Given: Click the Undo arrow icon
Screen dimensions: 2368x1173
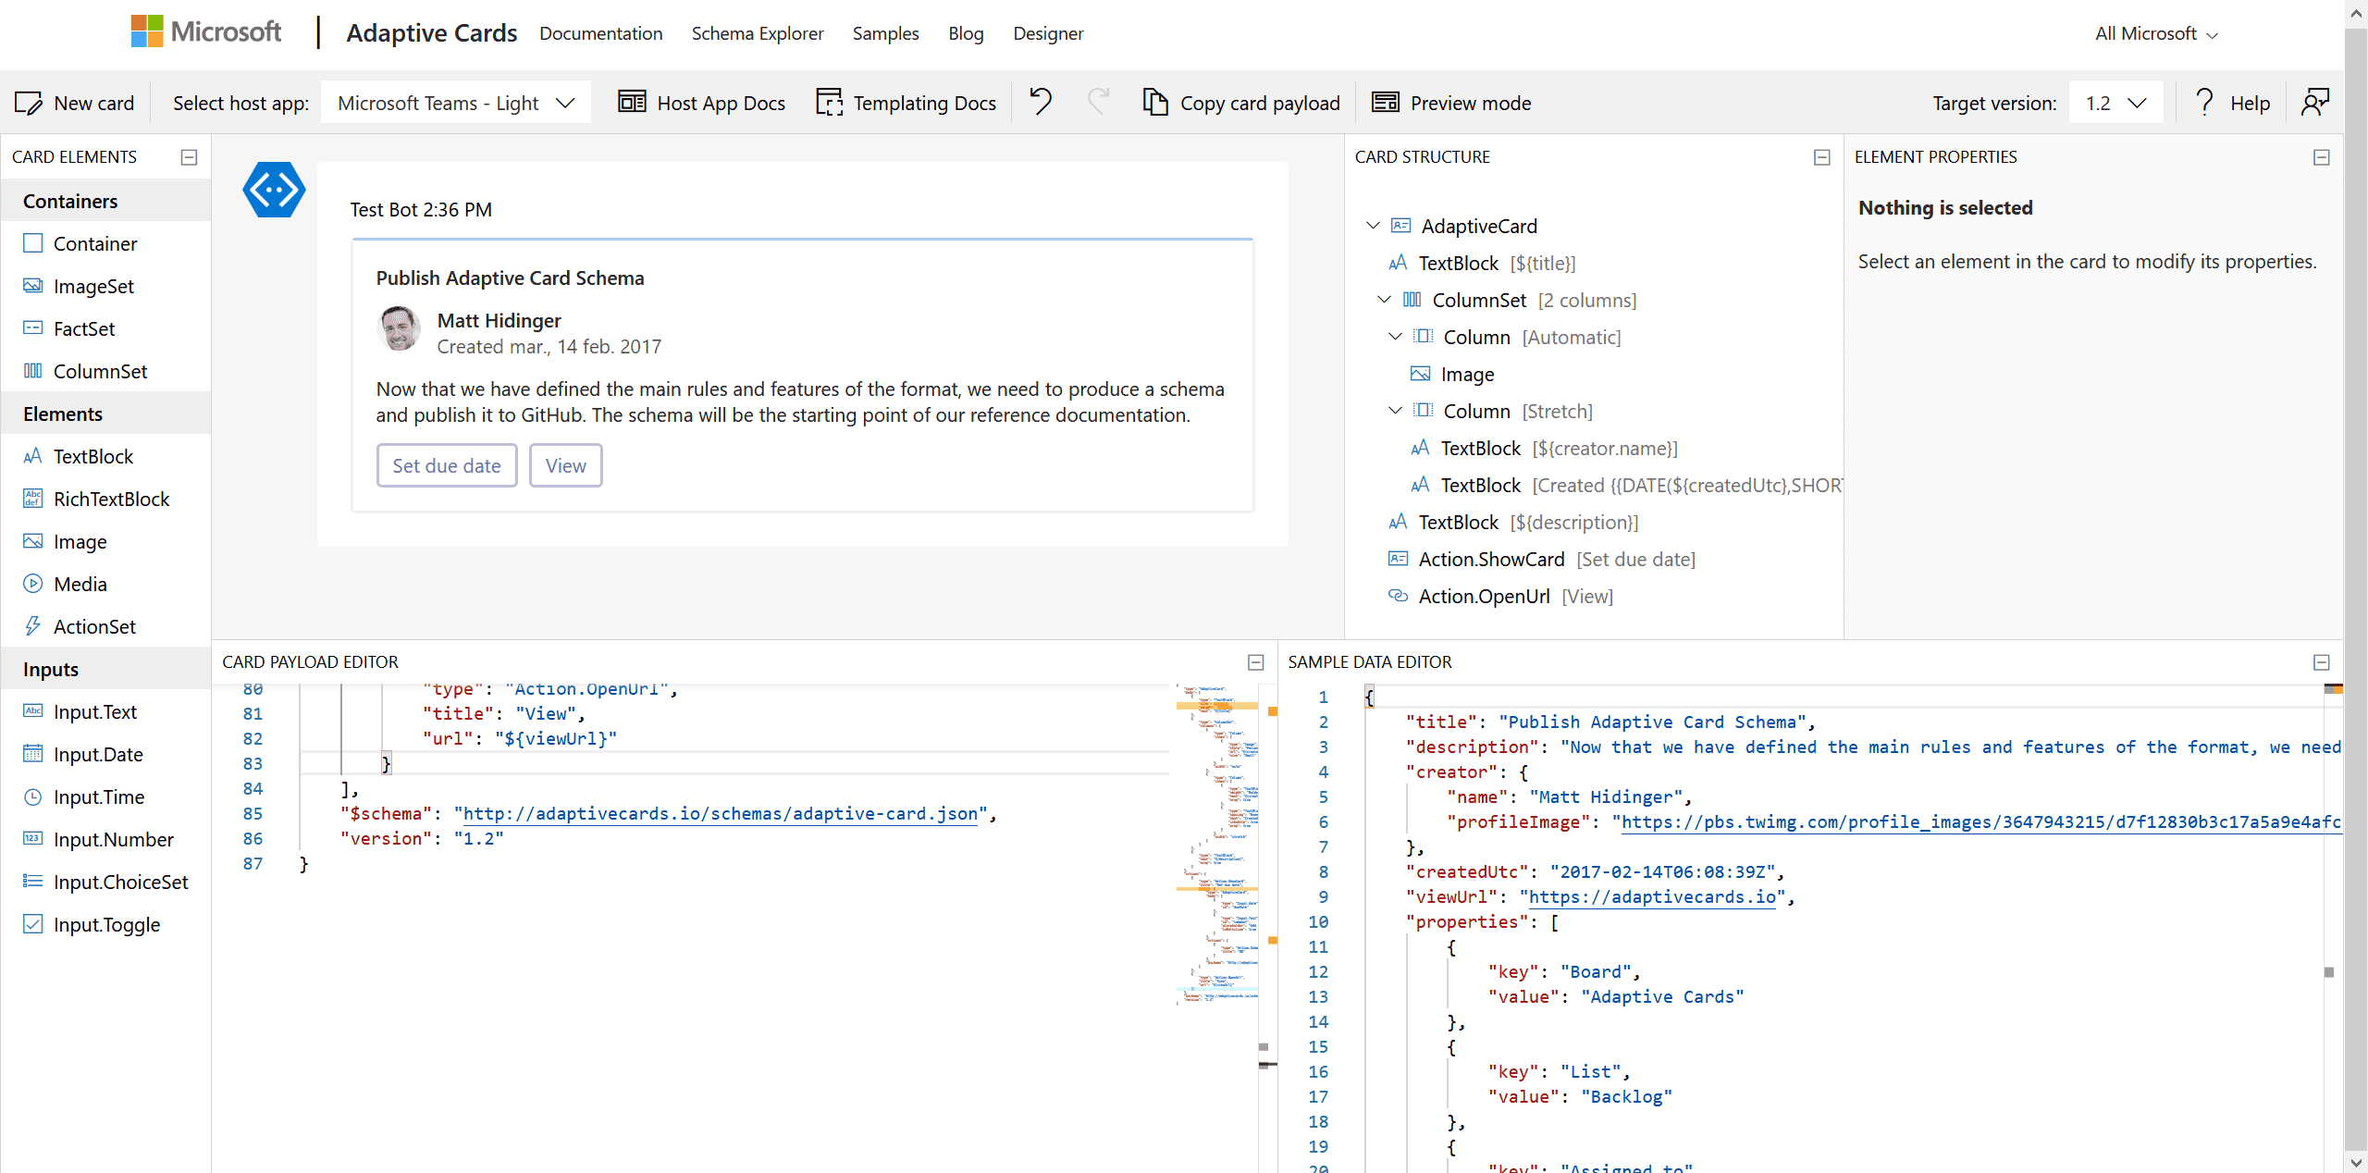Looking at the screenshot, I should [1042, 101].
